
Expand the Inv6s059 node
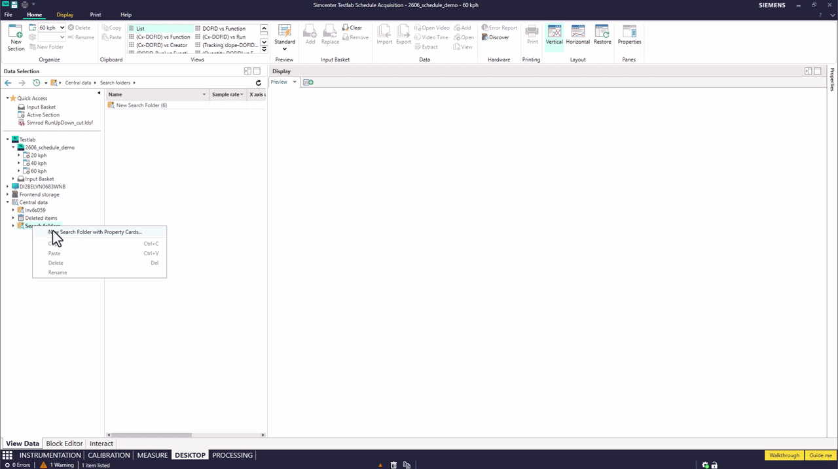[x=13, y=211]
